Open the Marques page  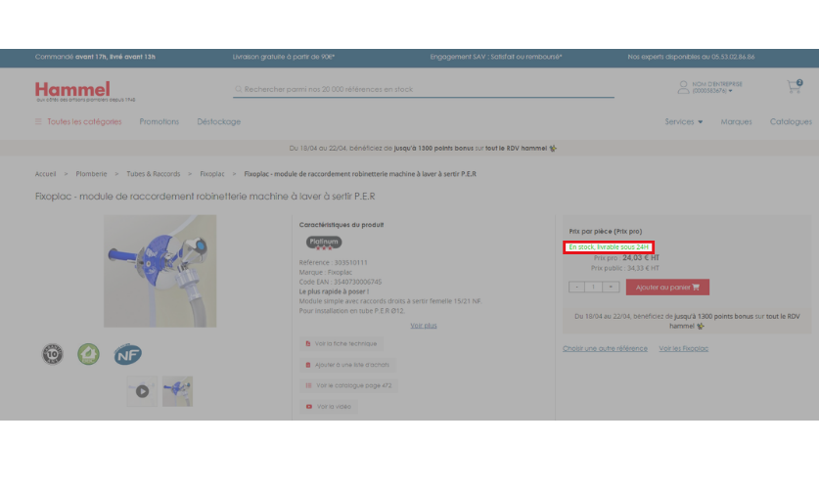pyautogui.click(x=736, y=121)
